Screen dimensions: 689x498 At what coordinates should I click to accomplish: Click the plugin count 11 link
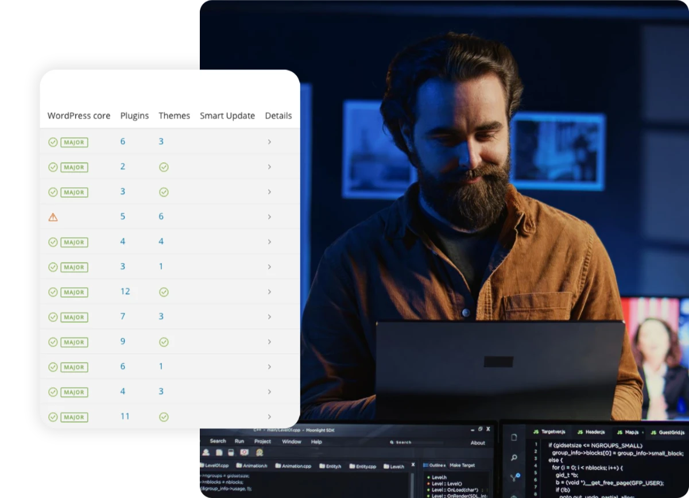tap(125, 416)
